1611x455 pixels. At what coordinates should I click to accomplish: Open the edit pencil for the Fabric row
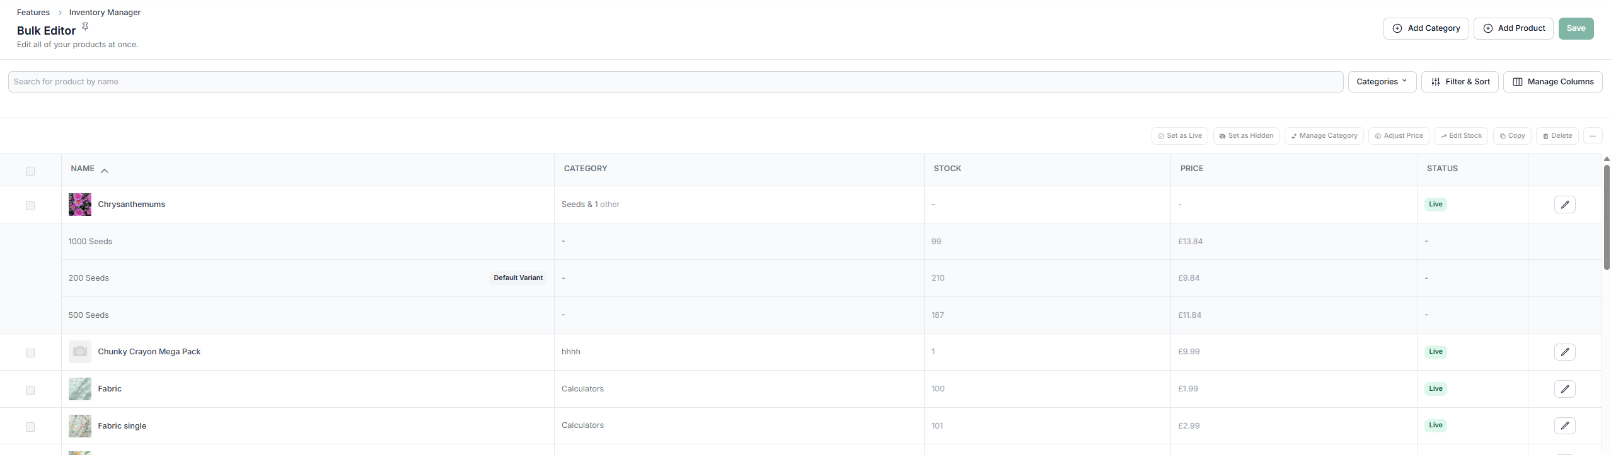click(x=1564, y=389)
